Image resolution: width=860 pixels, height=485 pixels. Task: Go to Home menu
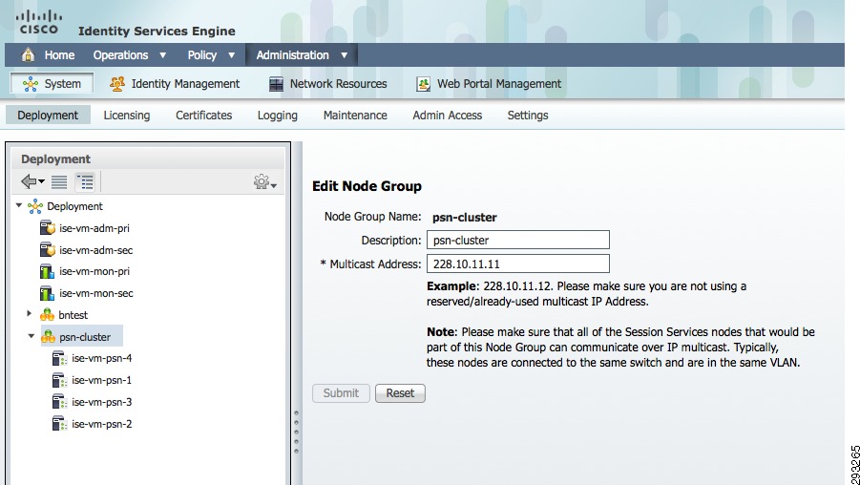click(59, 54)
